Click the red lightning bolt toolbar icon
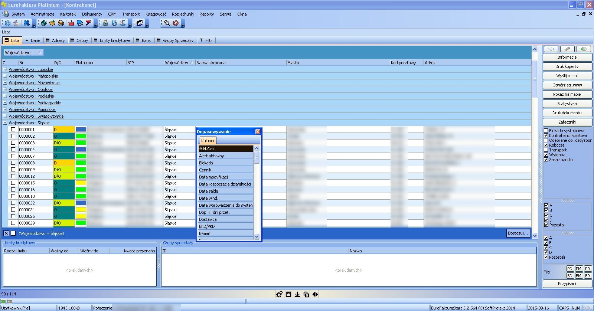594x311 pixels. click(x=88, y=23)
